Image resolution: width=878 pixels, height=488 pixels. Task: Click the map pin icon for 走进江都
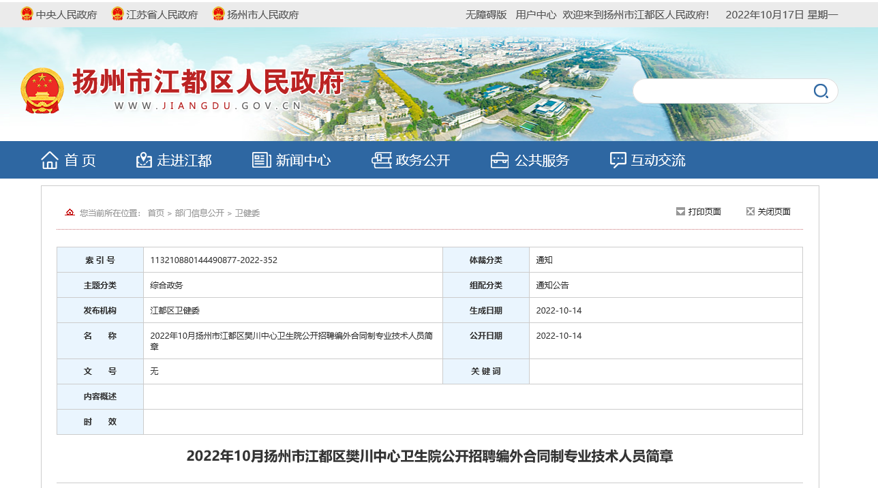144,160
